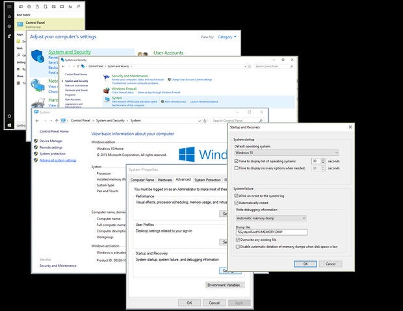403x311 pixels.
Task: Click the Back arrow in System window
Action: [x=37, y=121]
